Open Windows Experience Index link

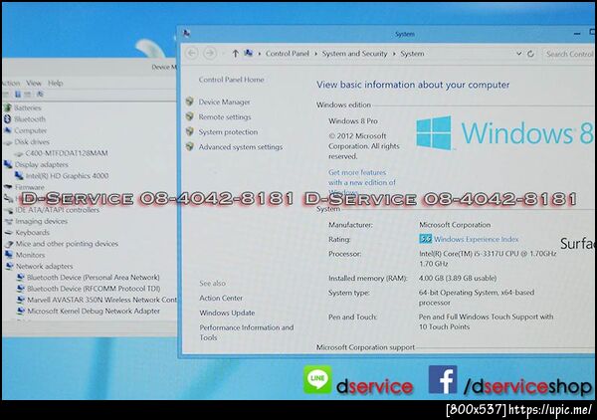476,239
